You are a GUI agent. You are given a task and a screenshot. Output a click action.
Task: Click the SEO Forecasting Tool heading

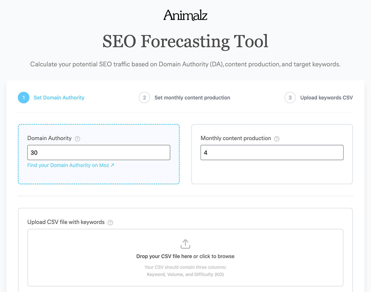(185, 41)
